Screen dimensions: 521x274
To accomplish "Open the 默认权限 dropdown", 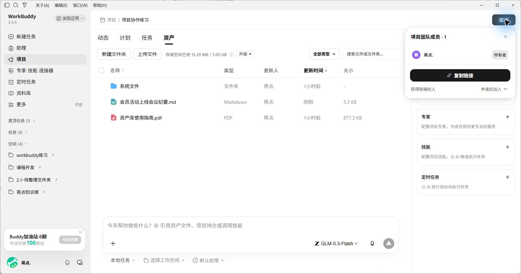I will pos(208,260).
